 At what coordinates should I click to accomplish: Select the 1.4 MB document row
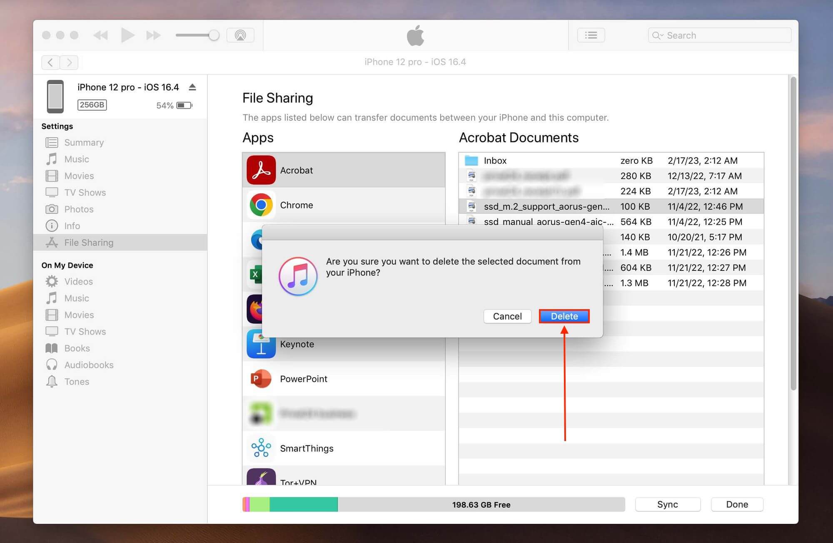[683, 253]
